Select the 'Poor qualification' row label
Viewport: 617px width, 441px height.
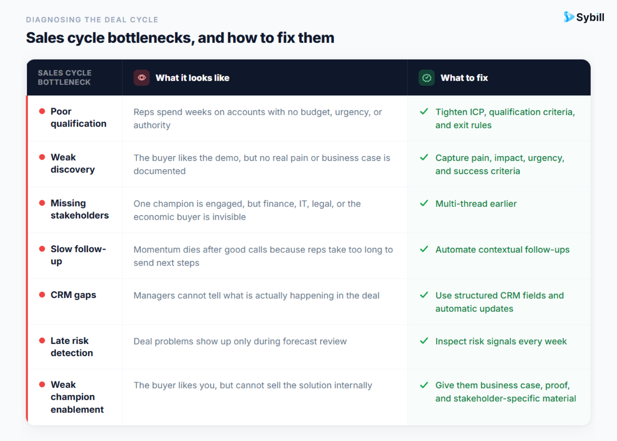(79, 118)
